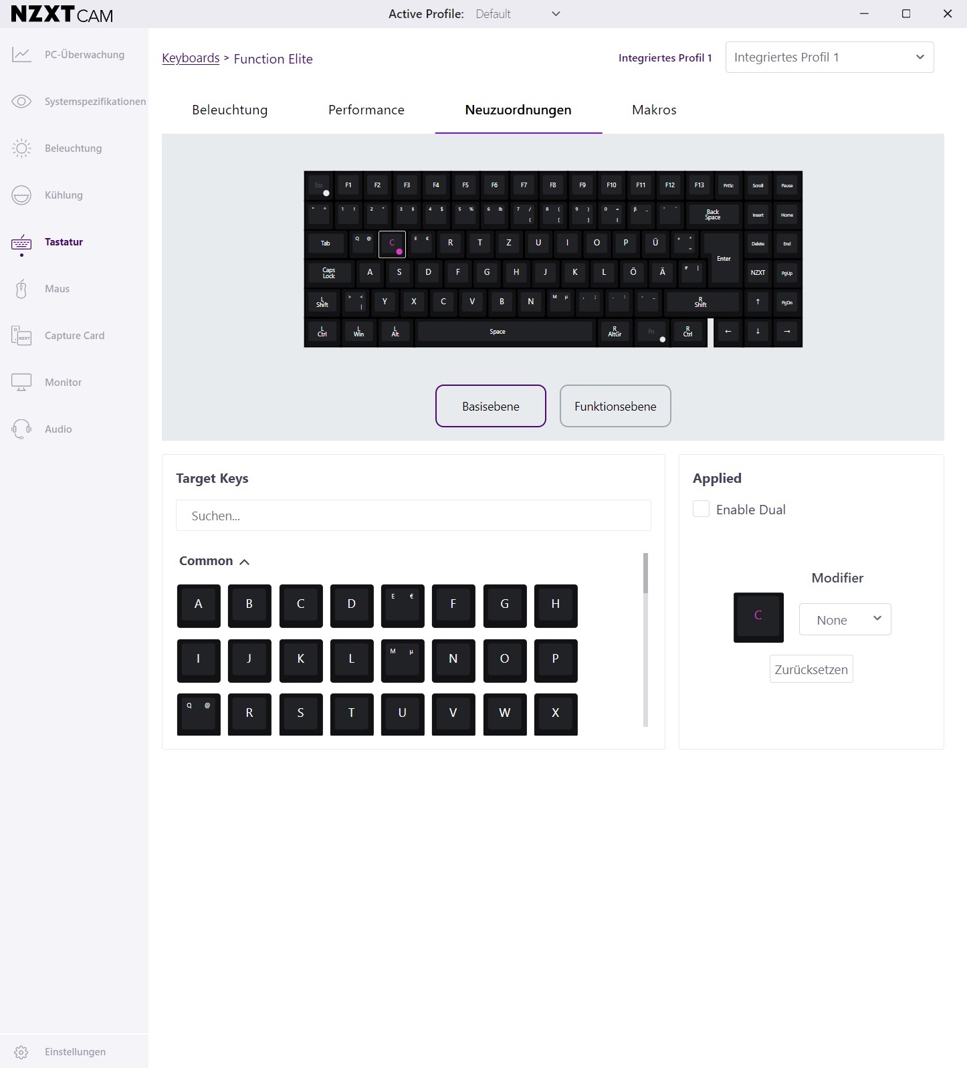Open Einstellungen gear icon

click(21, 1052)
